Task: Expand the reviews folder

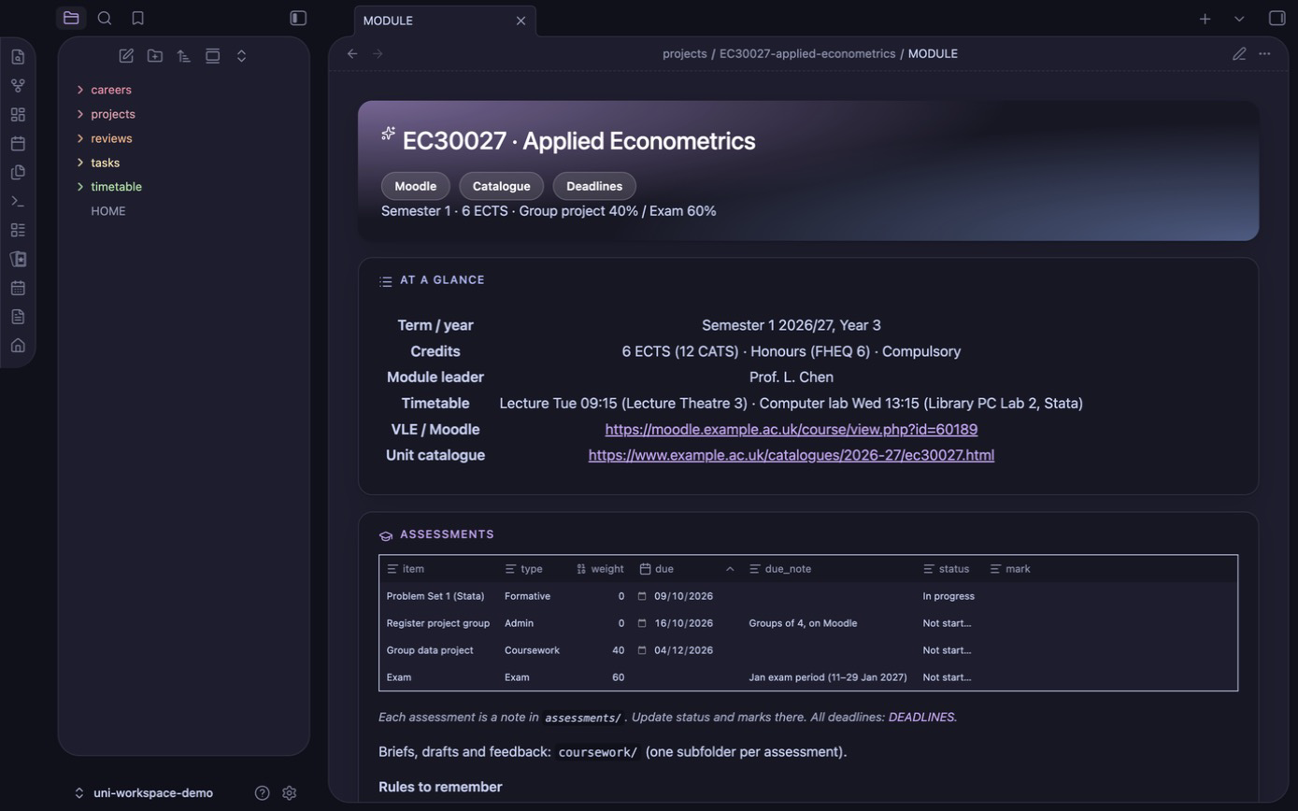Action: 111,138
